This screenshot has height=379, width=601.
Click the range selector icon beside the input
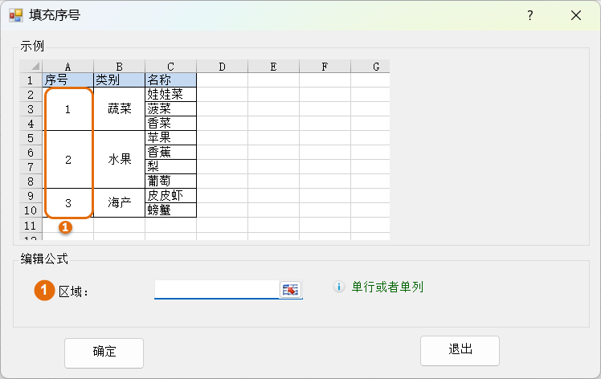coord(290,290)
